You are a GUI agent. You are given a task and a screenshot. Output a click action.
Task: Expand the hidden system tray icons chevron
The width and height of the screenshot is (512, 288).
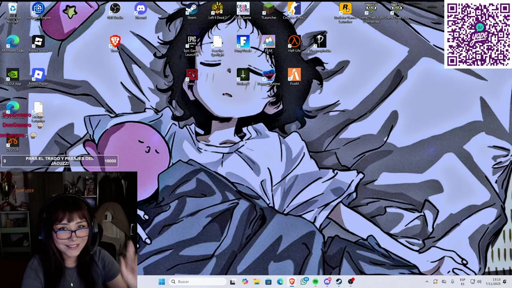click(427, 282)
